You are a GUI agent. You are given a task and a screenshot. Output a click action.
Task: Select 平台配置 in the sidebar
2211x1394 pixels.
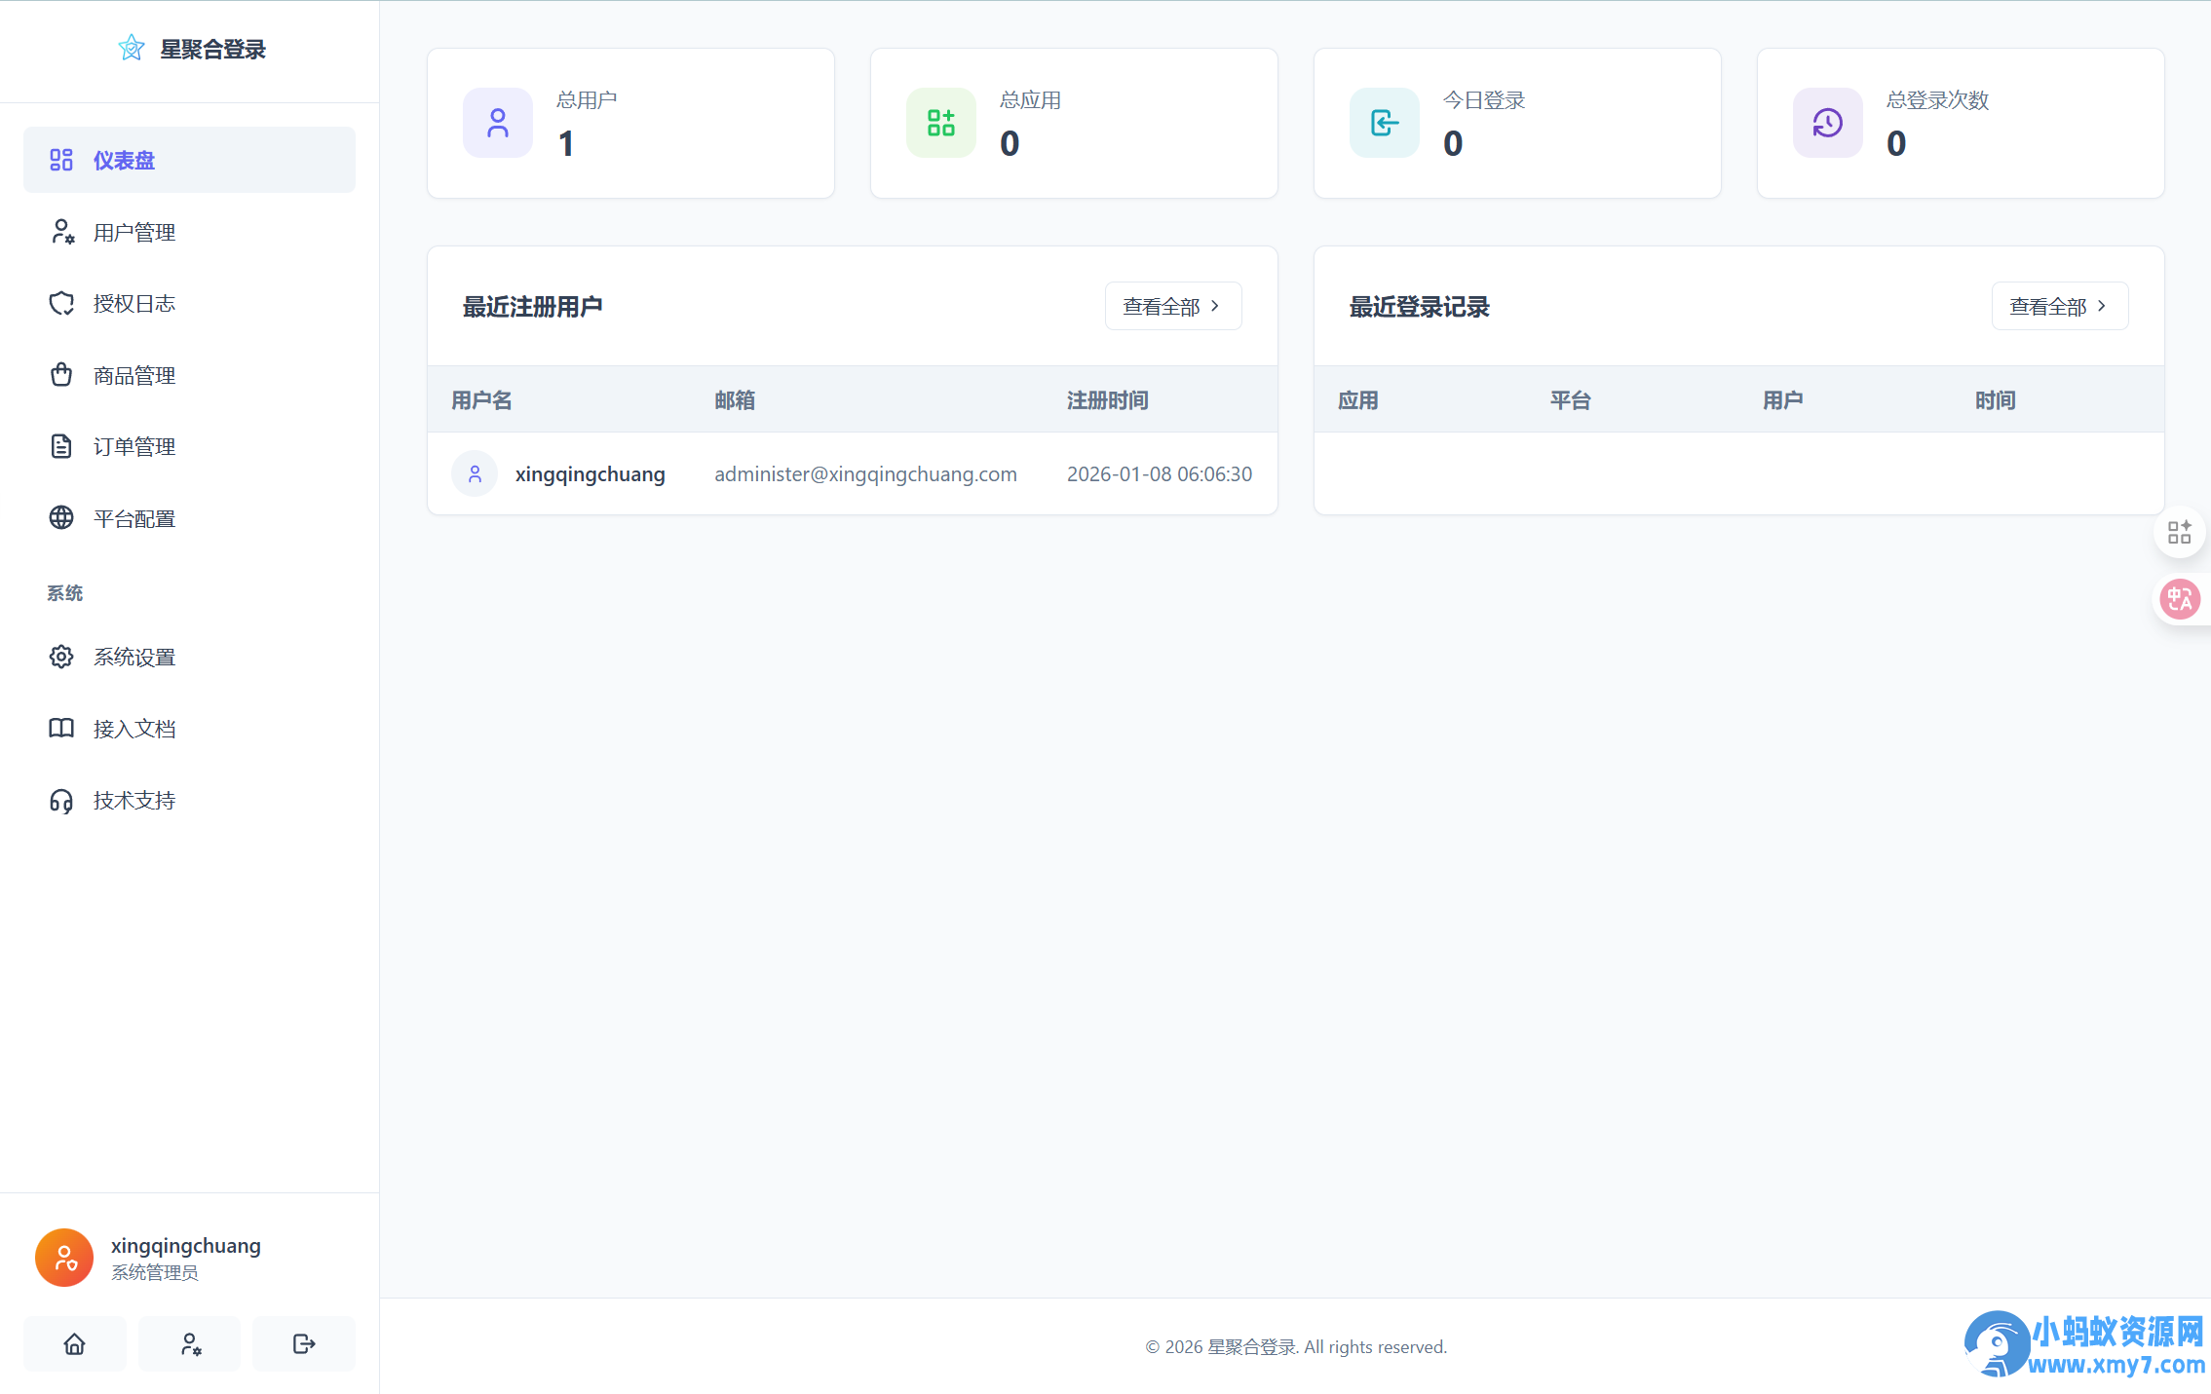[133, 517]
